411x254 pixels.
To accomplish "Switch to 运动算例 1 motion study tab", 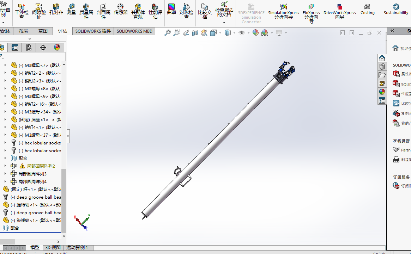I will pos(77,247).
